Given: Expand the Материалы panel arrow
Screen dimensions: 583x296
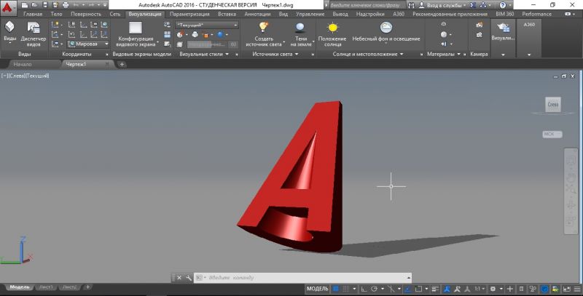Looking at the screenshot, I should click(459, 55).
